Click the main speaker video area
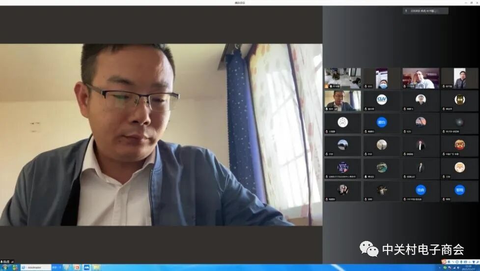 pos(161,134)
